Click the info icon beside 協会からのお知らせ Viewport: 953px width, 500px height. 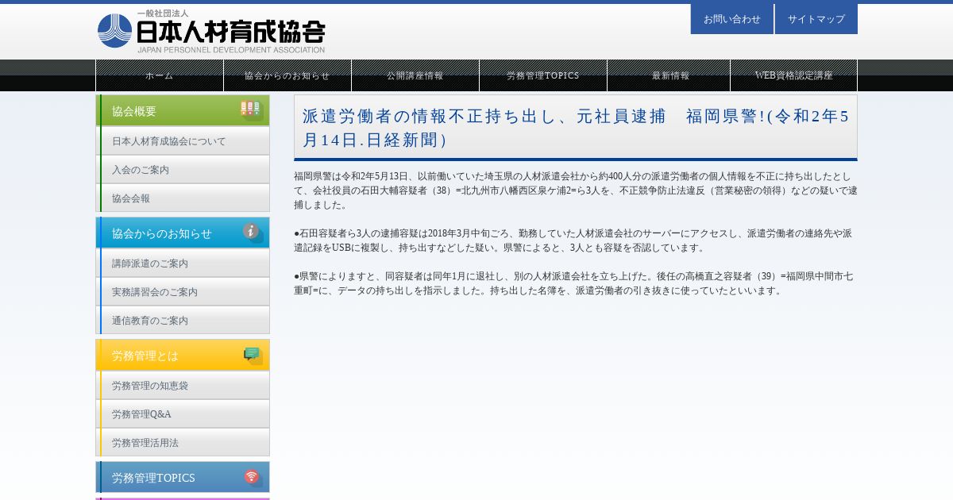click(x=253, y=233)
